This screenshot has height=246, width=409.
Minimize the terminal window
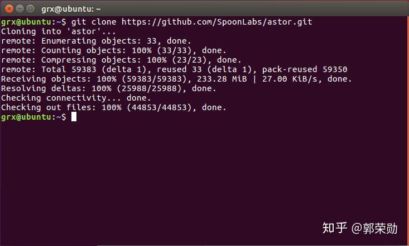(18, 9)
